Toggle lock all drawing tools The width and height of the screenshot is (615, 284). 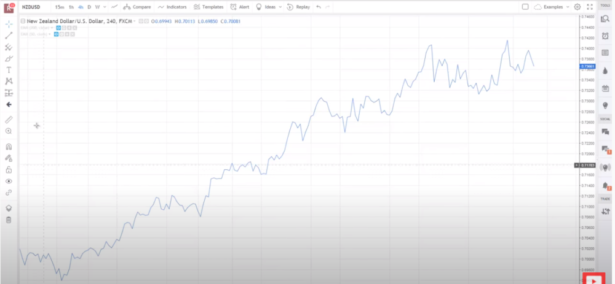point(9,170)
